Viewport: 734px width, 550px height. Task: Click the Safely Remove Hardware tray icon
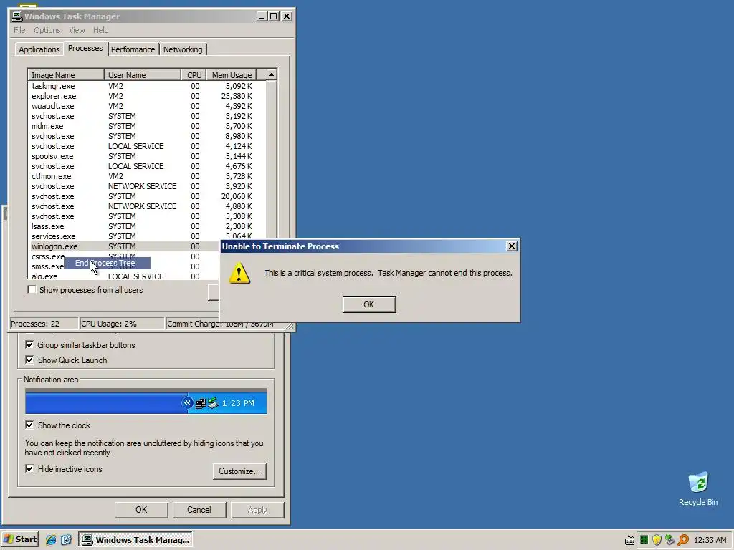point(669,540)
